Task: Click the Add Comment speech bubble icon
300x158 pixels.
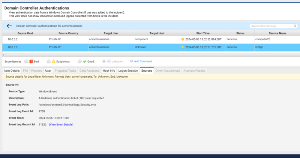Action: pos(131,61)
